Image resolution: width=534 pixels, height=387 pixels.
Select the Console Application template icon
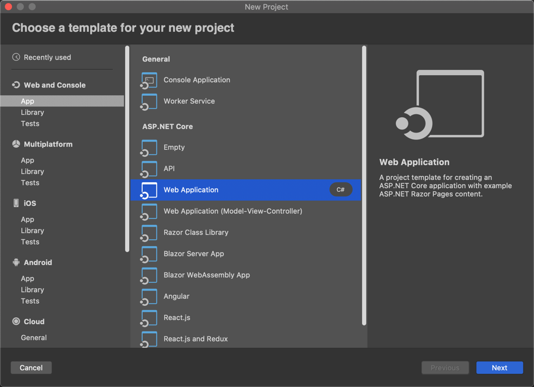coord(148,80)
